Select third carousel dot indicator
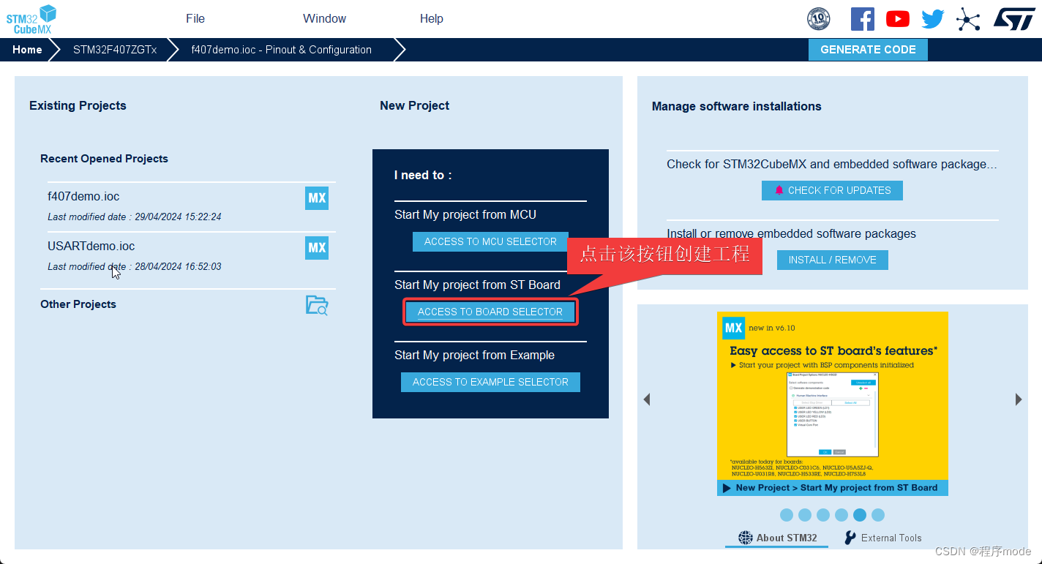1042x564 pixels. click(823, 515)
